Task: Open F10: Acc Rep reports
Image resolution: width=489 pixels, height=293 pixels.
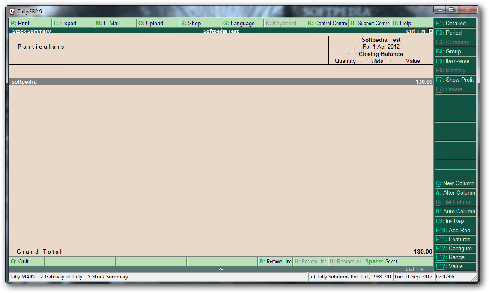Action: pyautogui.click(x=455, y=231)
